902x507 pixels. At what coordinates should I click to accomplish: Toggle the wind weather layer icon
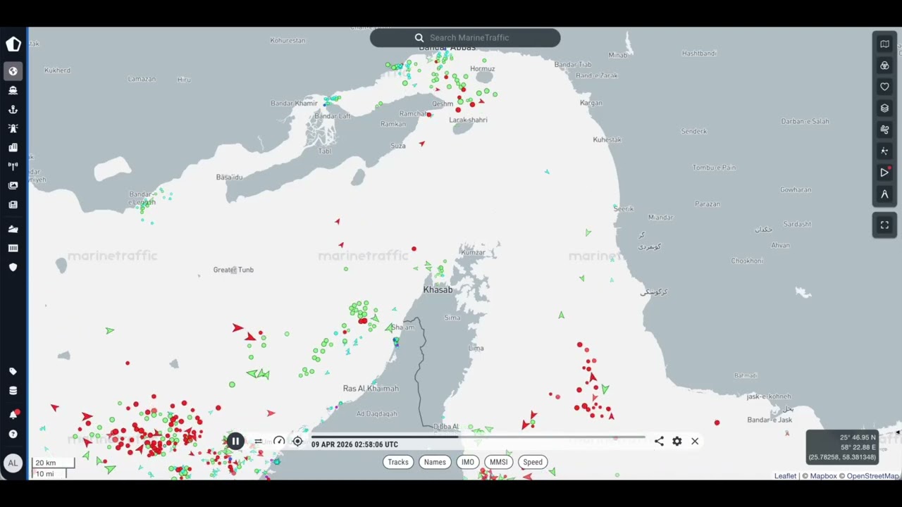884,130
